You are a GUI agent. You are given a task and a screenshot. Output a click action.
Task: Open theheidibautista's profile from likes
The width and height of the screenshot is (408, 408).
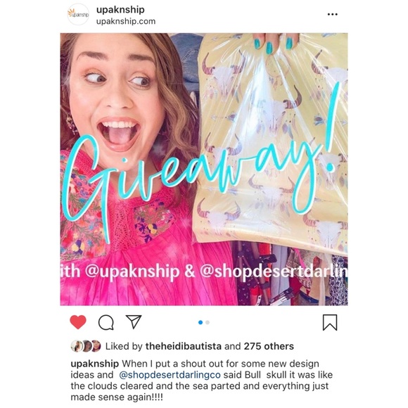coord(184,346)
